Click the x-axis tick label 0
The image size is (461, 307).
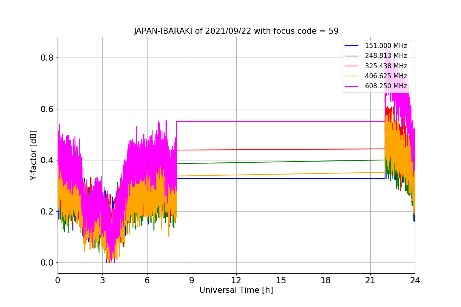[58, 280]
